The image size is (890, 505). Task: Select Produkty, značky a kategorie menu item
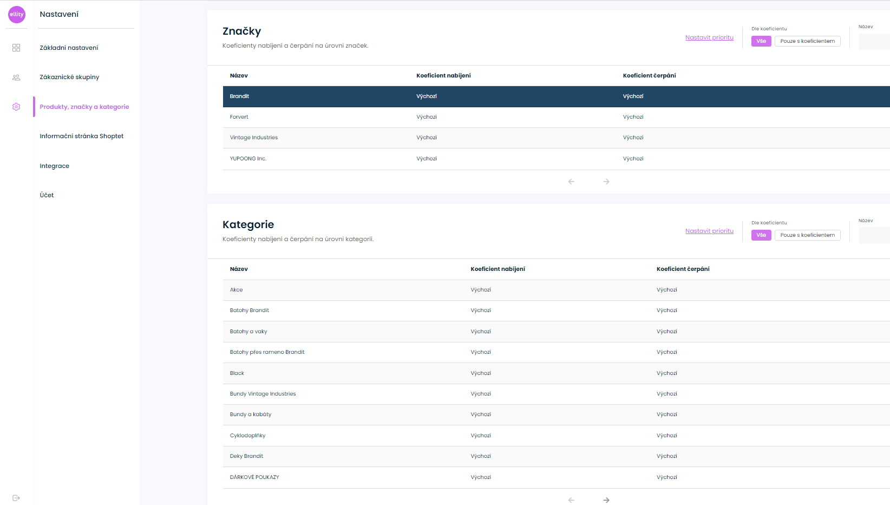pos(84,107)
